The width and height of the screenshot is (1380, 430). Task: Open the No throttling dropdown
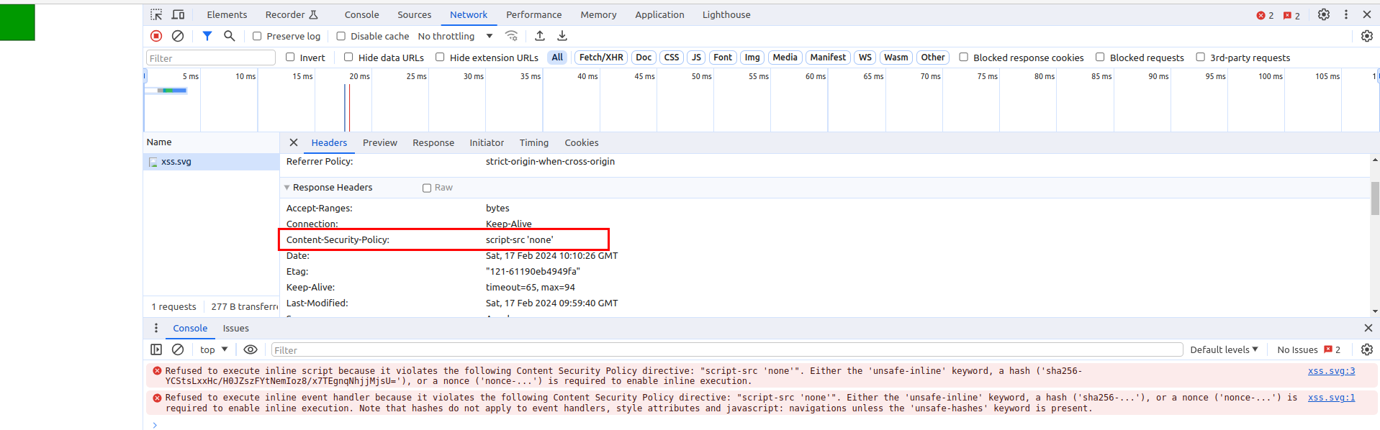[x=456, y=36]
